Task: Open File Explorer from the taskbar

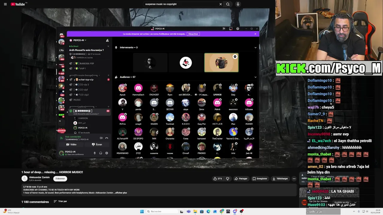Action: [x=195, y=211]
